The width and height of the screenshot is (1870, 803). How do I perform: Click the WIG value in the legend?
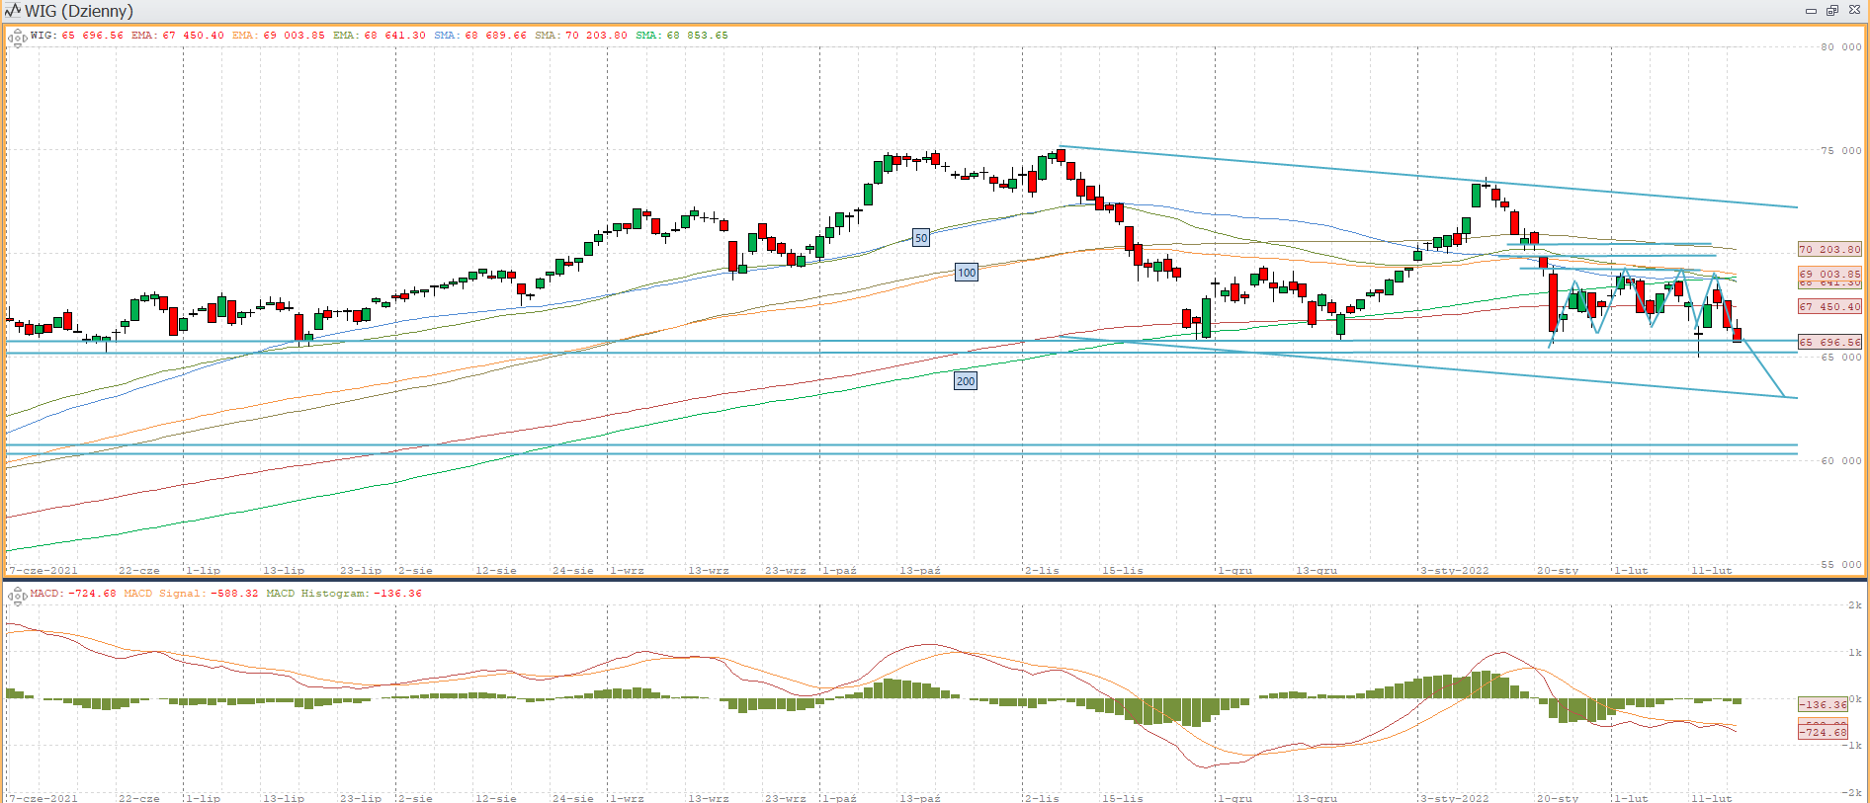coord(77,36)
